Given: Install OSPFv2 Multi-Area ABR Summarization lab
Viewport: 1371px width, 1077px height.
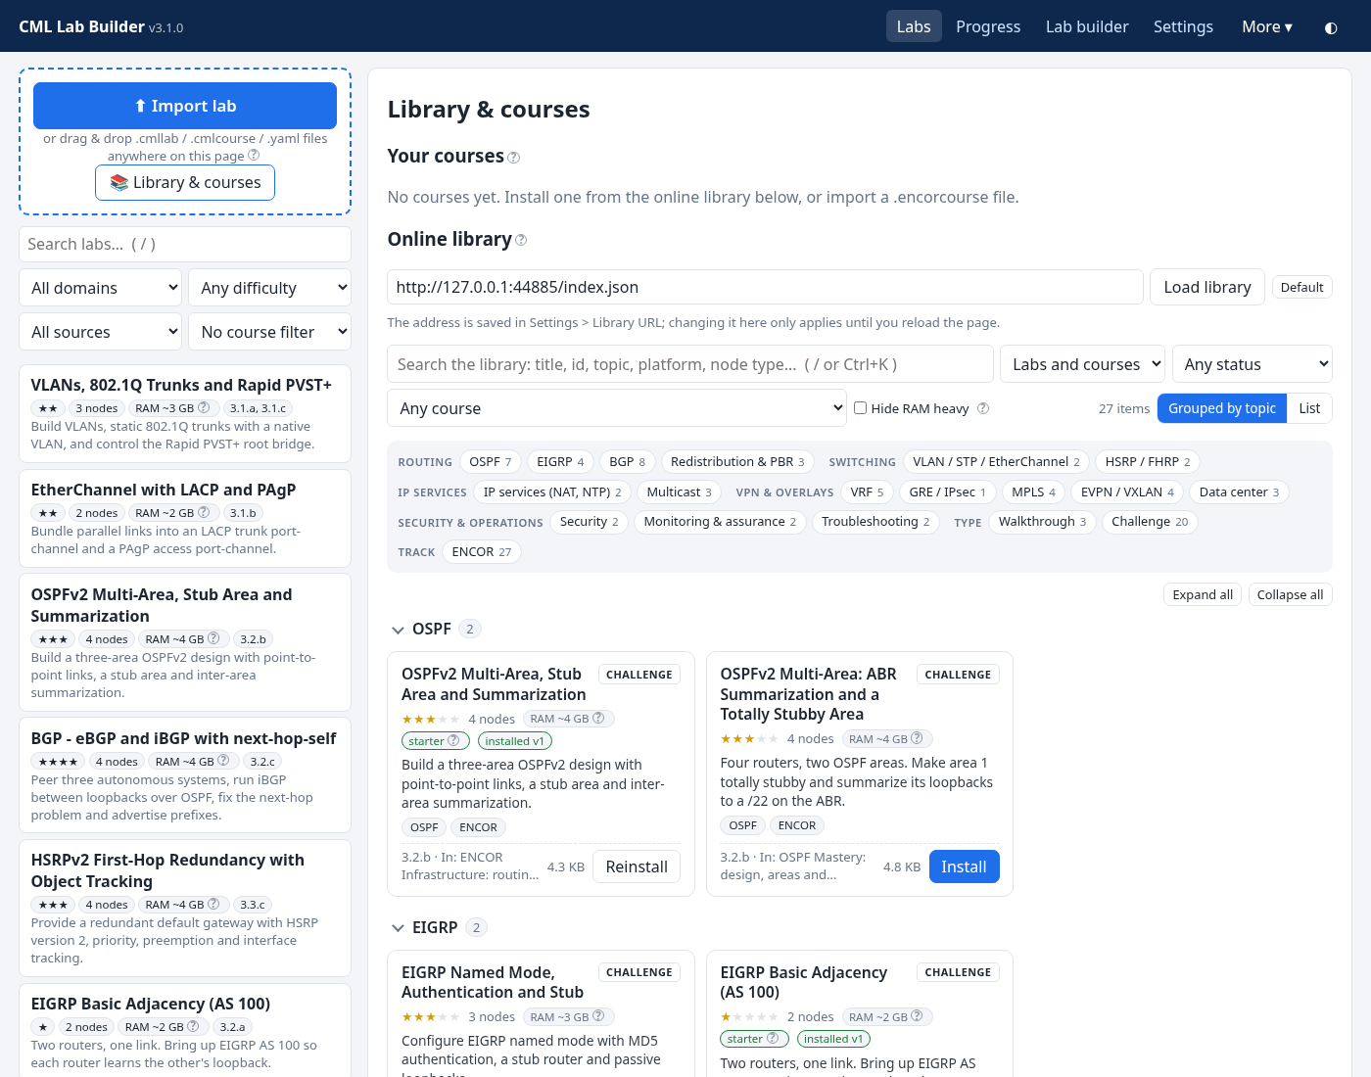Looking at the screenshot, I should point(964,866).
